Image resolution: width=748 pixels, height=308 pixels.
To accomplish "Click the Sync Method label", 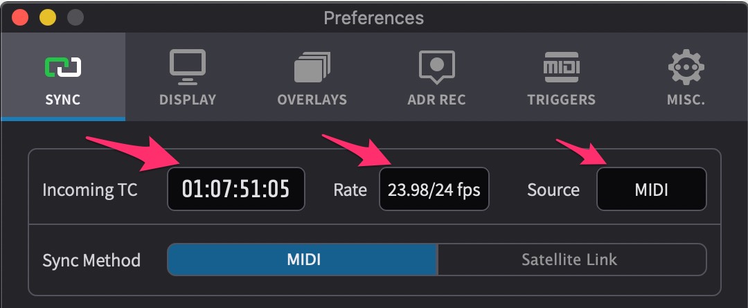I will click(x=91, y=260).
